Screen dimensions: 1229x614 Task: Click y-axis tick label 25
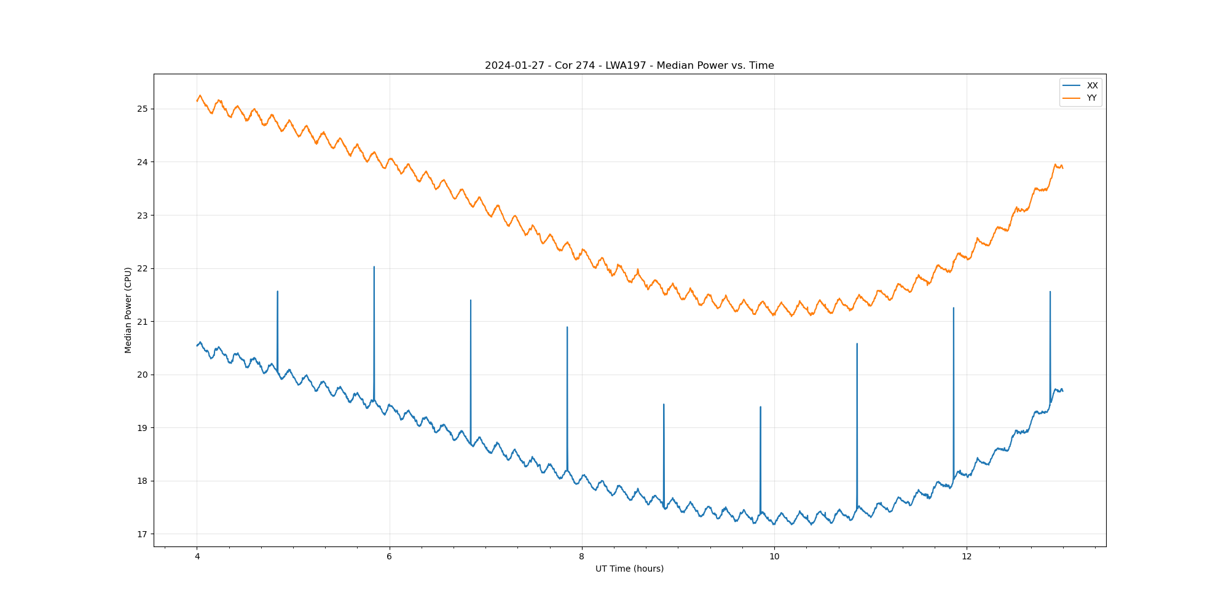click(143, 109)
